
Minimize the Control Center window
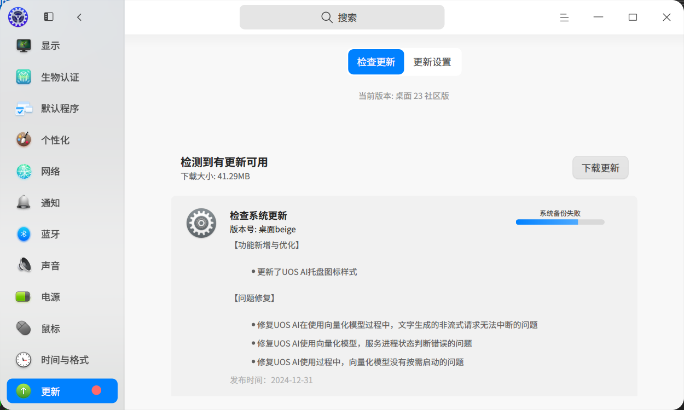point(598,17)
